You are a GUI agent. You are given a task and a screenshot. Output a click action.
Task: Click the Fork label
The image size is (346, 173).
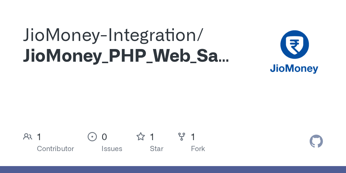(x=198, y=149)
